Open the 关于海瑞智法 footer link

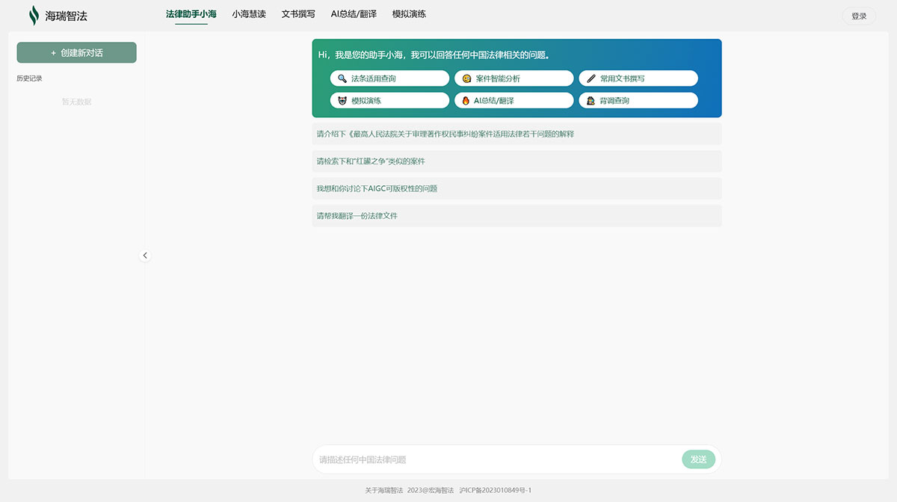383,490
